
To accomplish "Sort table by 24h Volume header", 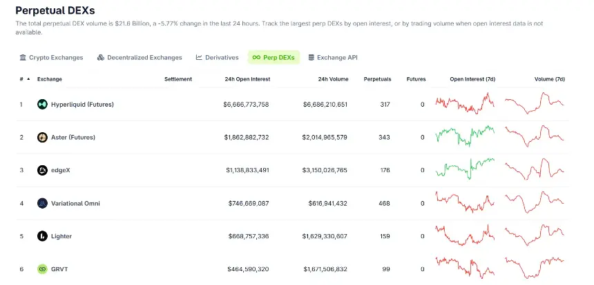I will click(x=333, y=79).
